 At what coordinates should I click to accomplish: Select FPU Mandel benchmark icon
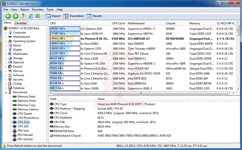(x=14, y=135)
